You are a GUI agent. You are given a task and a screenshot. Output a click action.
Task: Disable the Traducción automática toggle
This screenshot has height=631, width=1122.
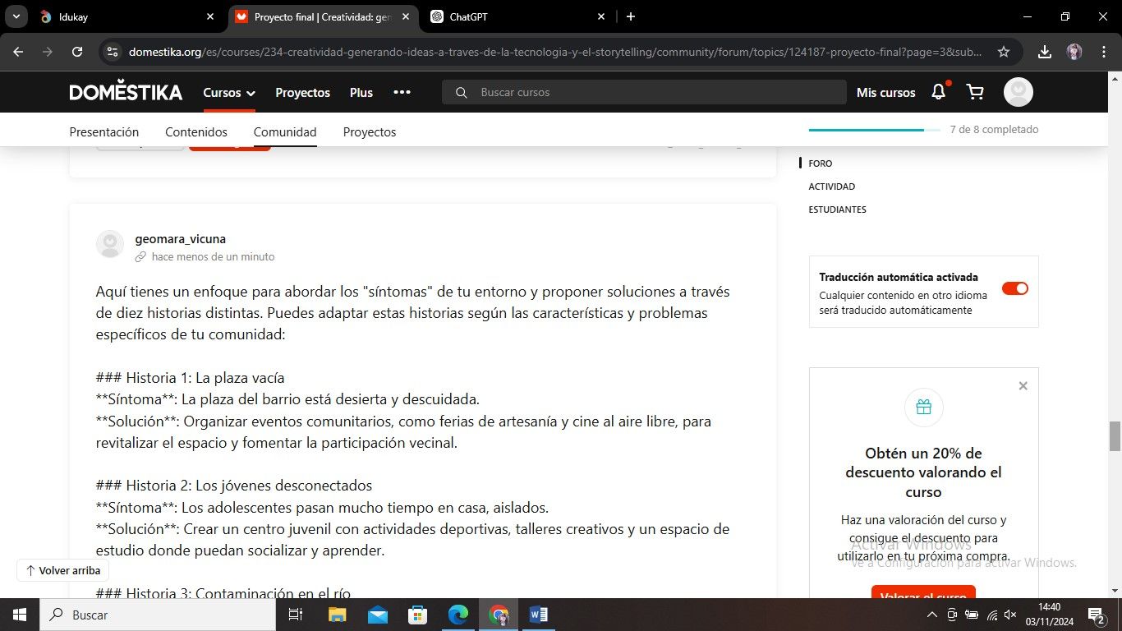1014,288
